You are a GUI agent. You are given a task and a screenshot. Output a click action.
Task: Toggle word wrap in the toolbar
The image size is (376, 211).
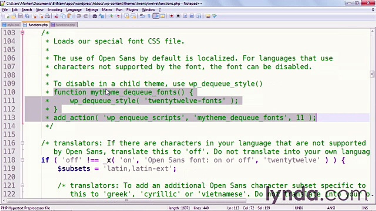point(142,16)
